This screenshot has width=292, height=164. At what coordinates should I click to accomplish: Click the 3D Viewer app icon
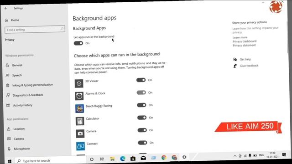point(79,83)
